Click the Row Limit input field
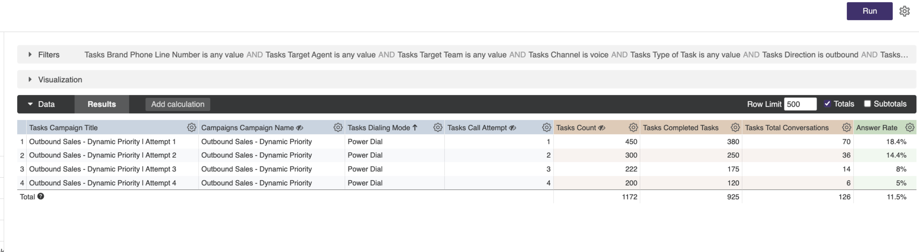The width and height of the screenshot is (919, 252). pyautogui.click(x=800, y=104)
